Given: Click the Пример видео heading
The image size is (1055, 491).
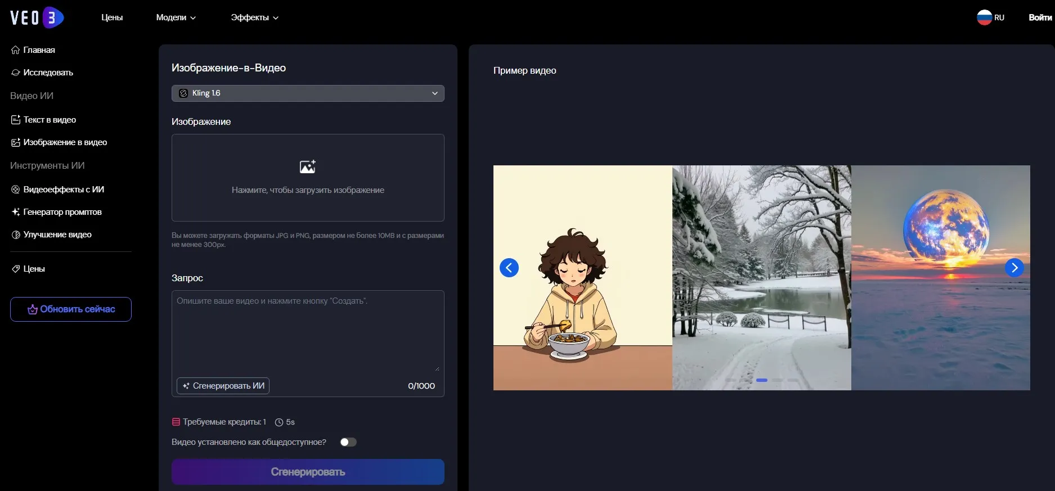Looking at the screenshot, I should tap(525, 70).
